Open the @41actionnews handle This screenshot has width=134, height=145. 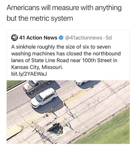click(x=84, y=38)
